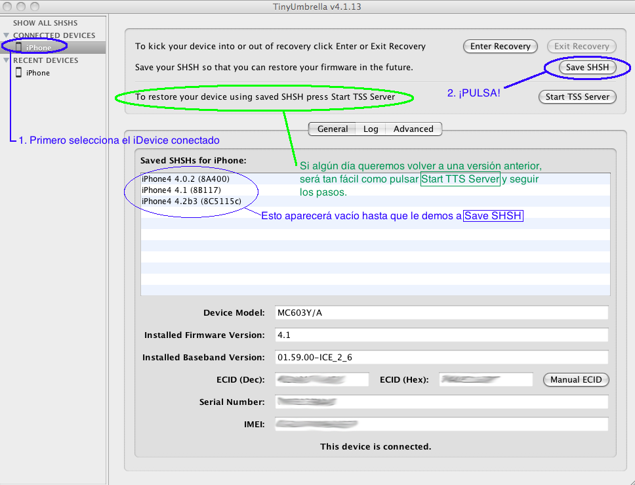Viewport: 635px width, 485px height.
Task: Select saved SHSH iPhone4 4.2b3 (8C5115c)
Action: pos(375,201)
